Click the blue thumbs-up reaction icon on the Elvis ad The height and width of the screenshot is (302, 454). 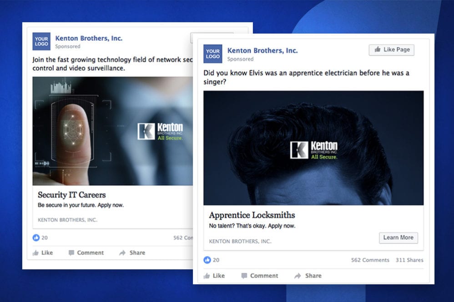(207, 260)
